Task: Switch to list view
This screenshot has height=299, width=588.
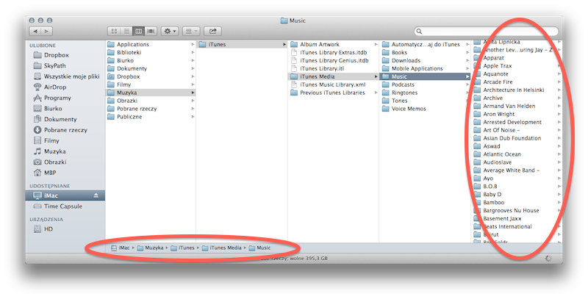Action: click(x=126, y=31)
